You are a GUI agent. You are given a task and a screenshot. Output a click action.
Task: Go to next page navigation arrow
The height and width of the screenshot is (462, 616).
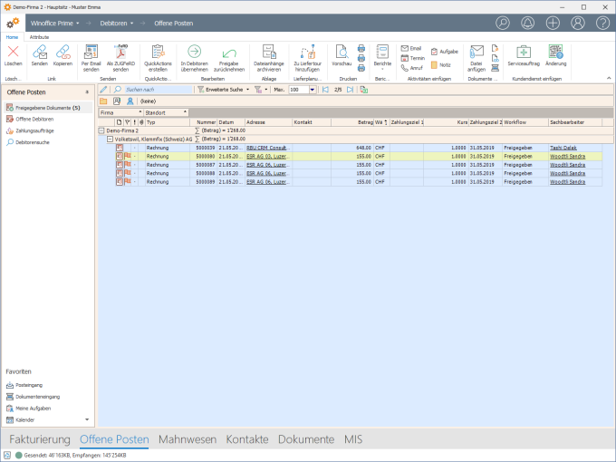(350, 90)
